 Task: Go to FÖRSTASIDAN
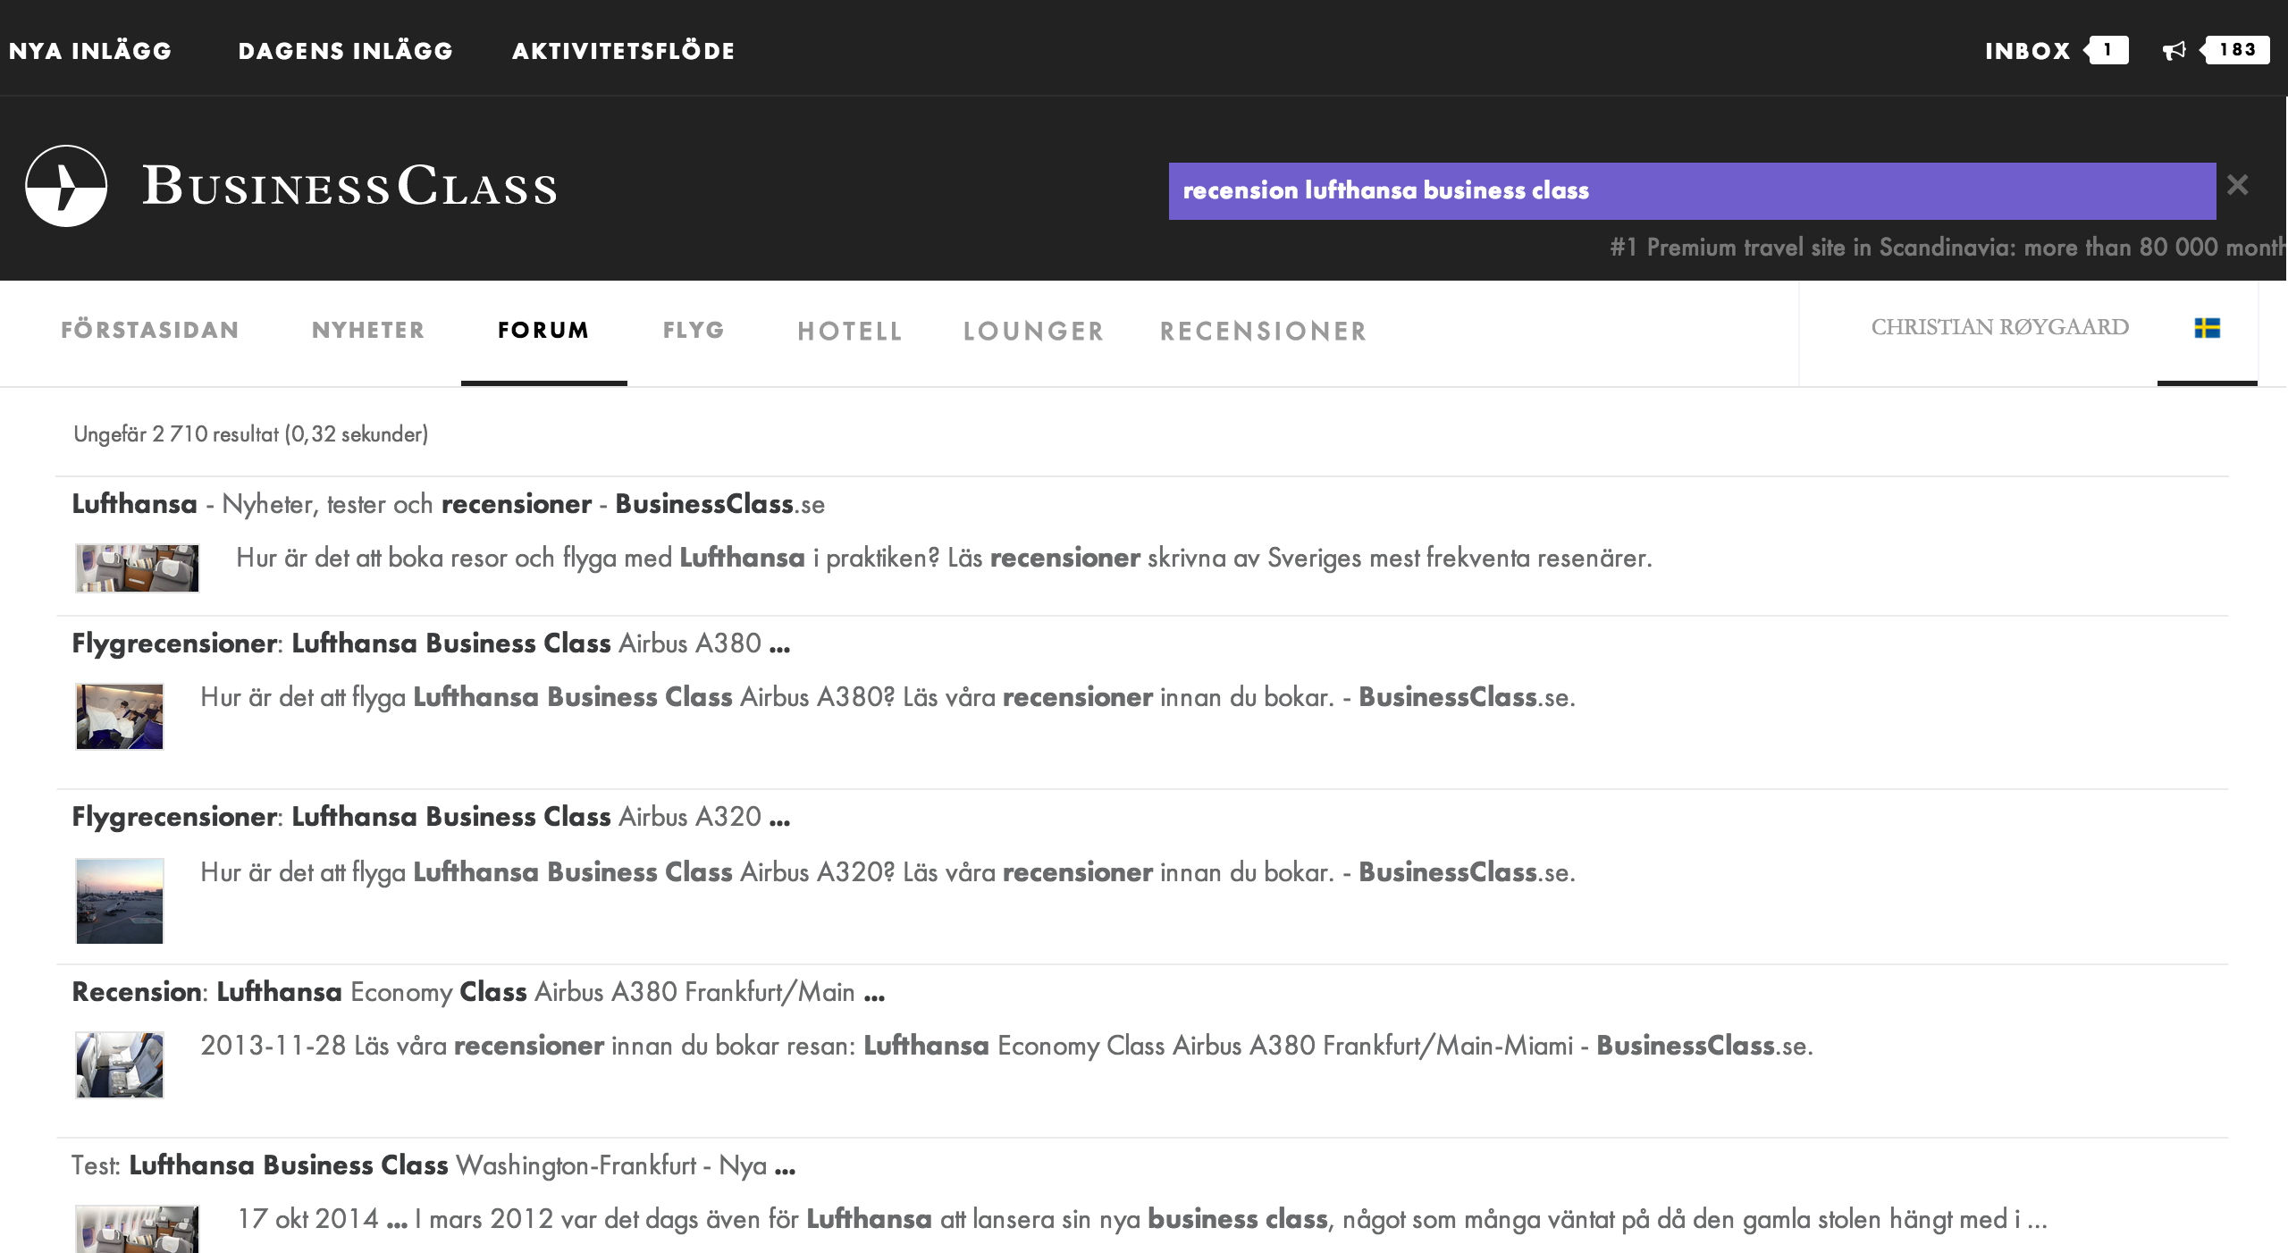[150, 331]
